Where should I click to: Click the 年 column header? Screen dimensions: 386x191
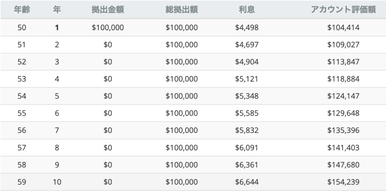pos(57,10)
